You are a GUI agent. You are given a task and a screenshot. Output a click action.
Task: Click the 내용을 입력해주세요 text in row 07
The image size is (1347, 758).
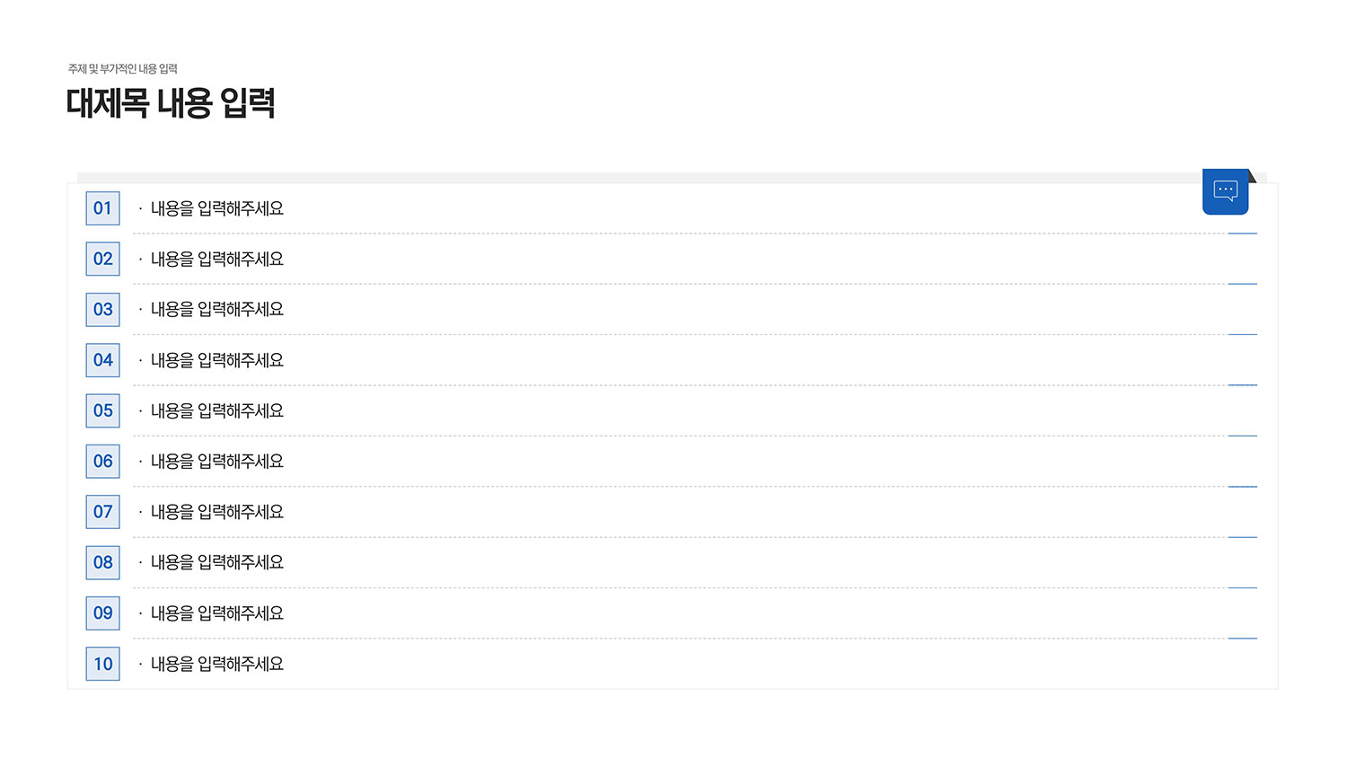coord(217,512)
